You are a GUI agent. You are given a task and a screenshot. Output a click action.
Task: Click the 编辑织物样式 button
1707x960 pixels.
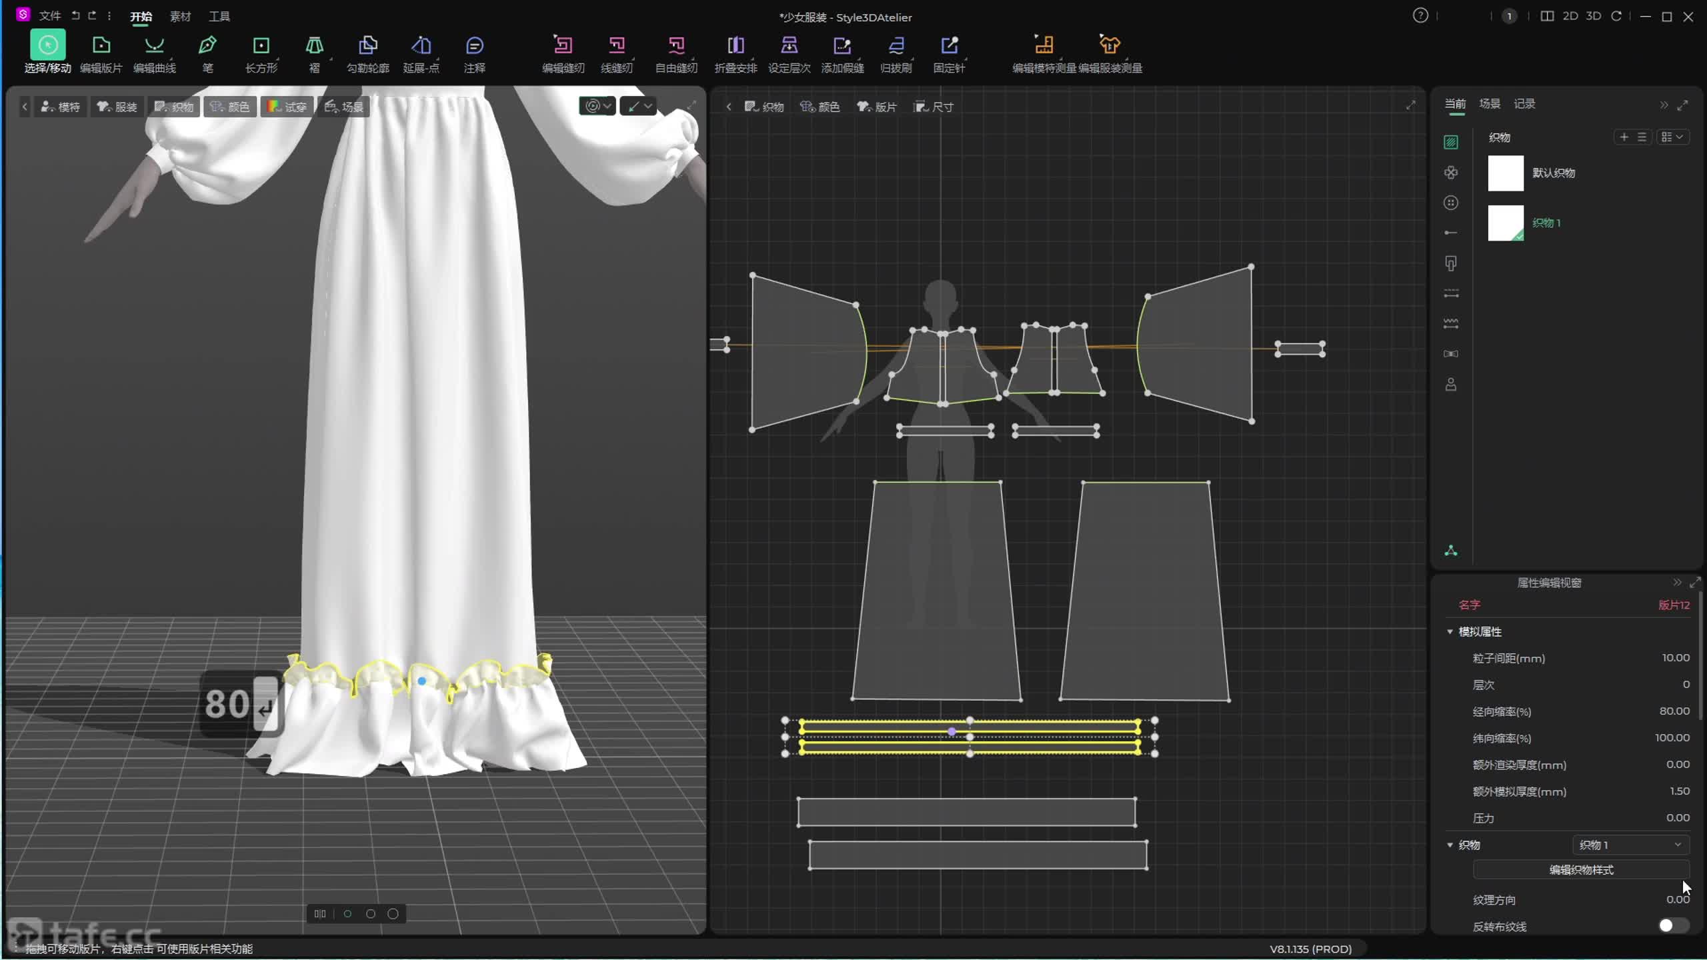pyautogui.click(x=1580, y=869)
